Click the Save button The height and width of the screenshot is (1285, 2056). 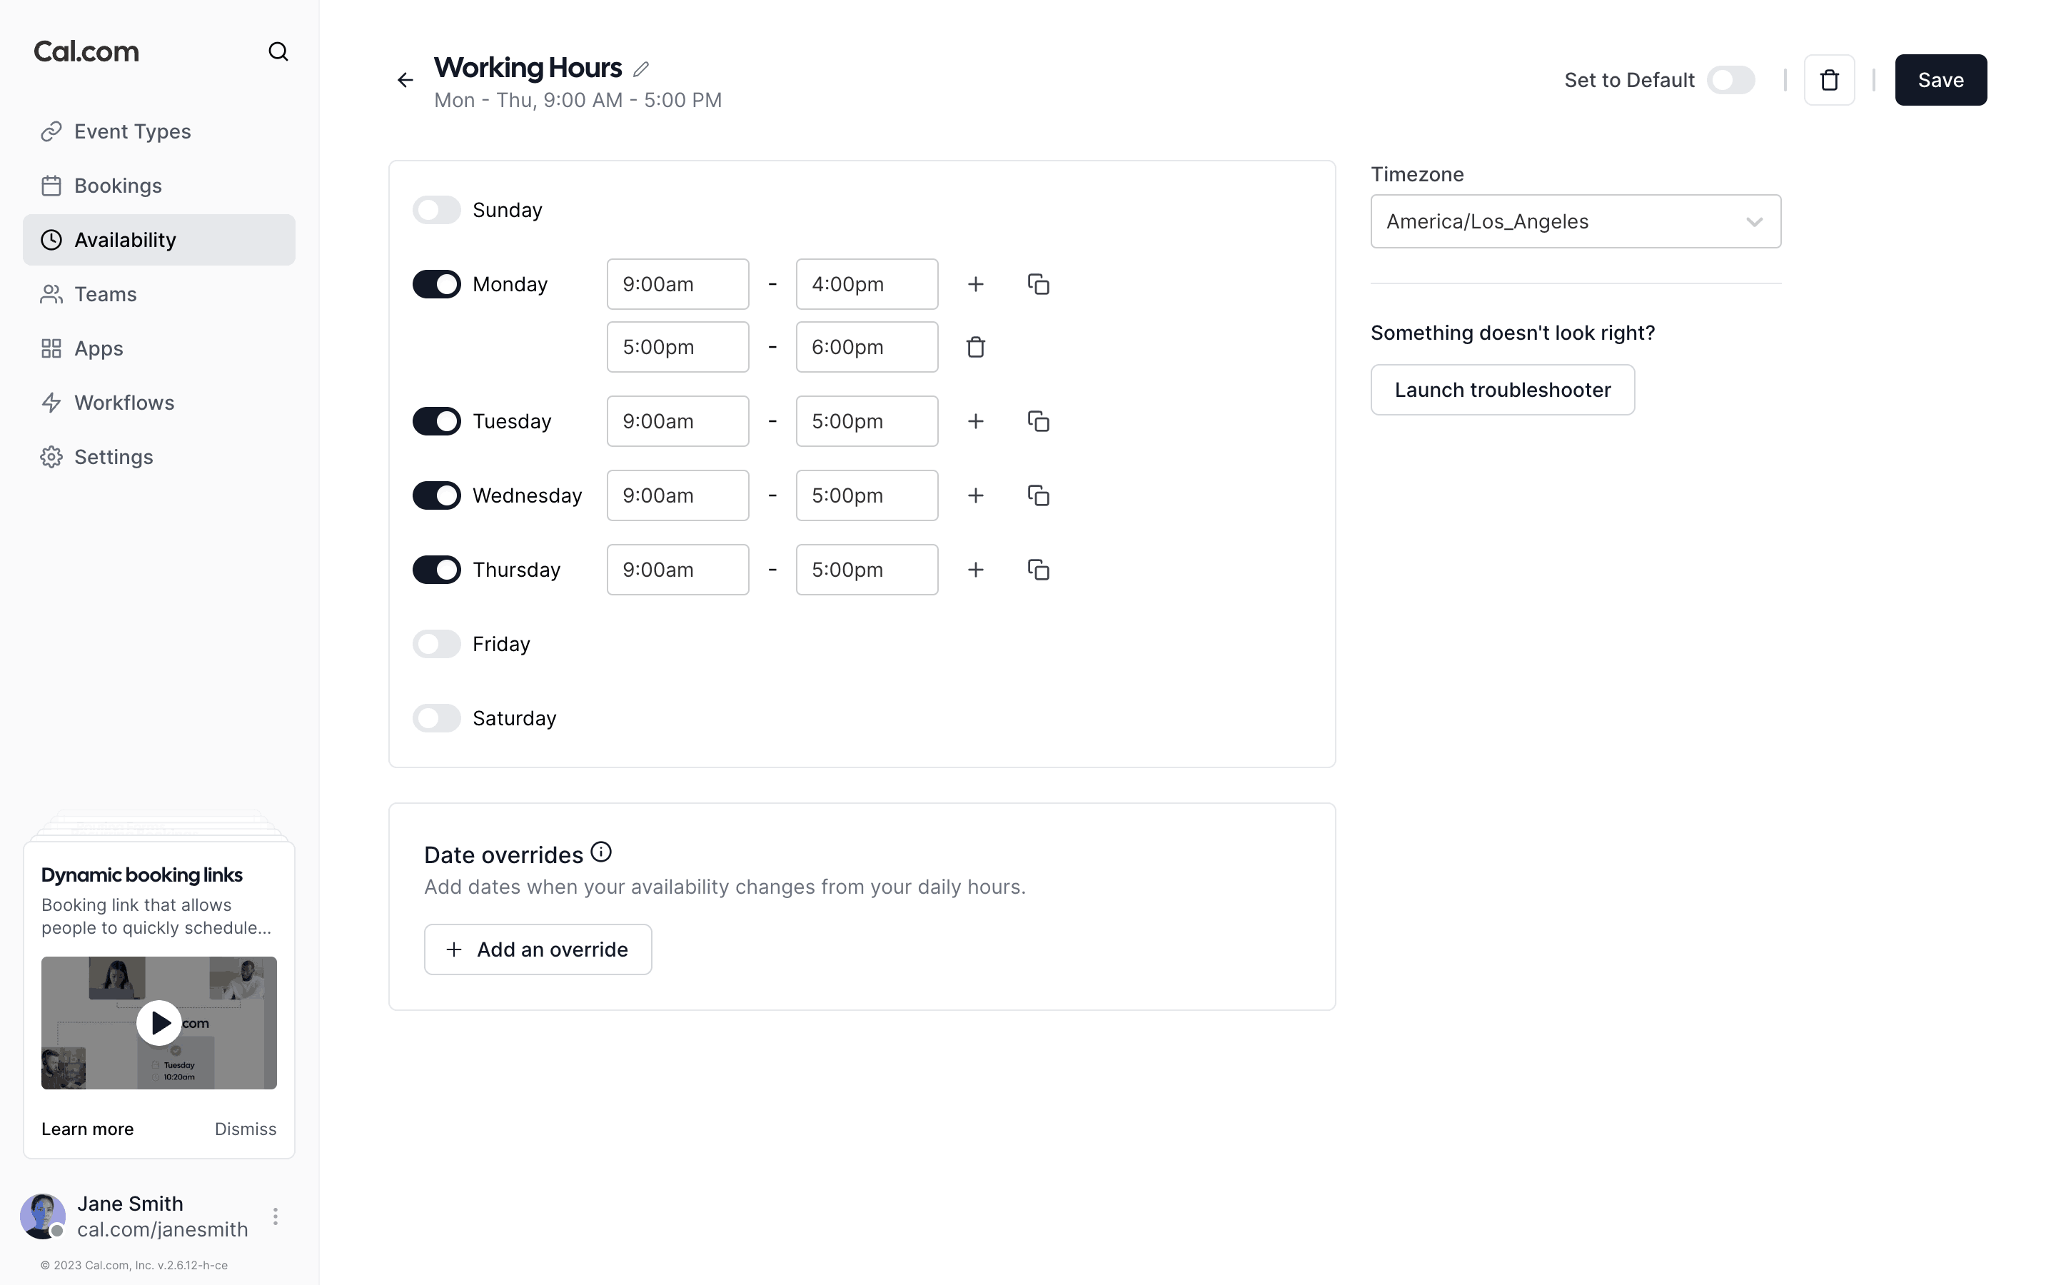pos(1940,80)
